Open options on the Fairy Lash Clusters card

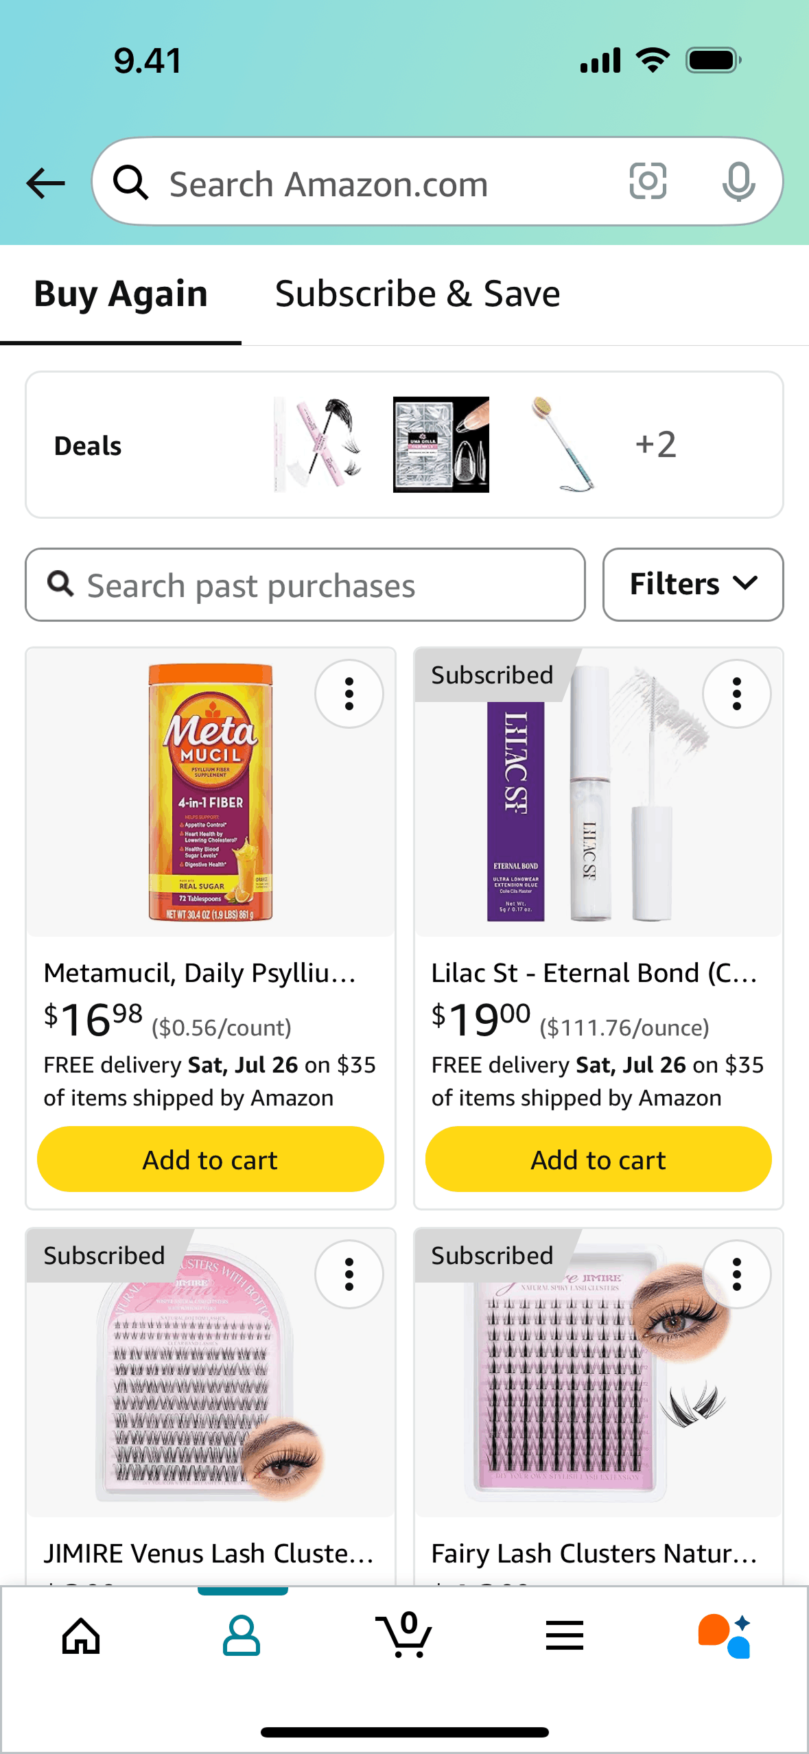coord(737,1273)
